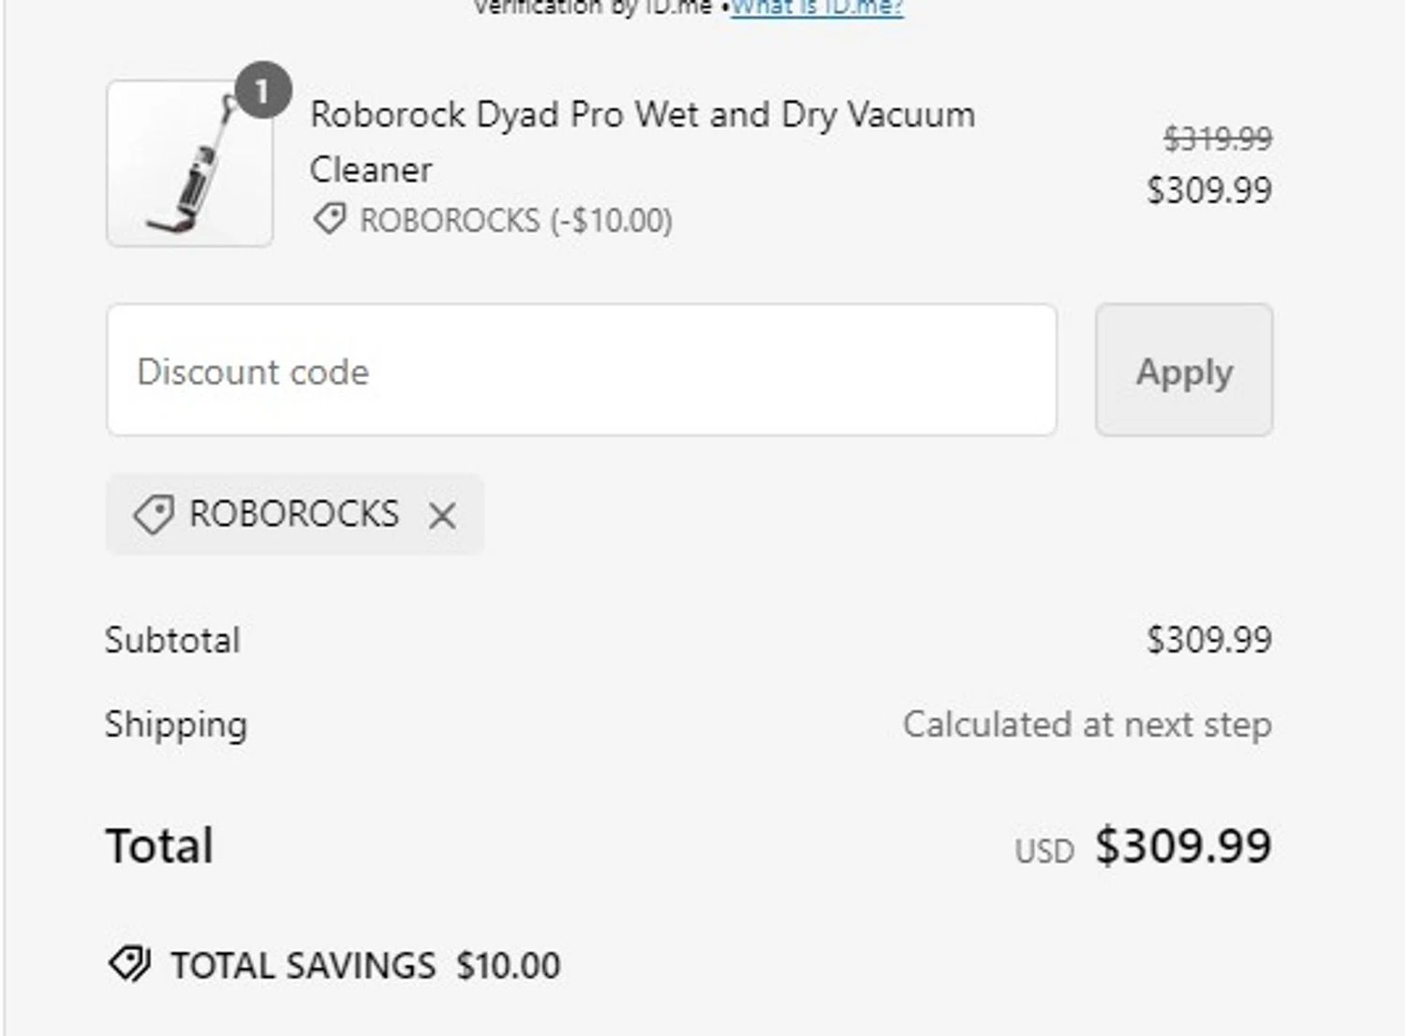Open the "What is ID.me?" link

817,8
